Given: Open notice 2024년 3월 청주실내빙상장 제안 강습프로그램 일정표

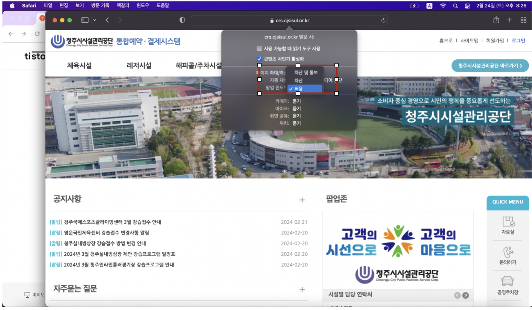Looking at the screenshot, I should [x=119, y=254].
